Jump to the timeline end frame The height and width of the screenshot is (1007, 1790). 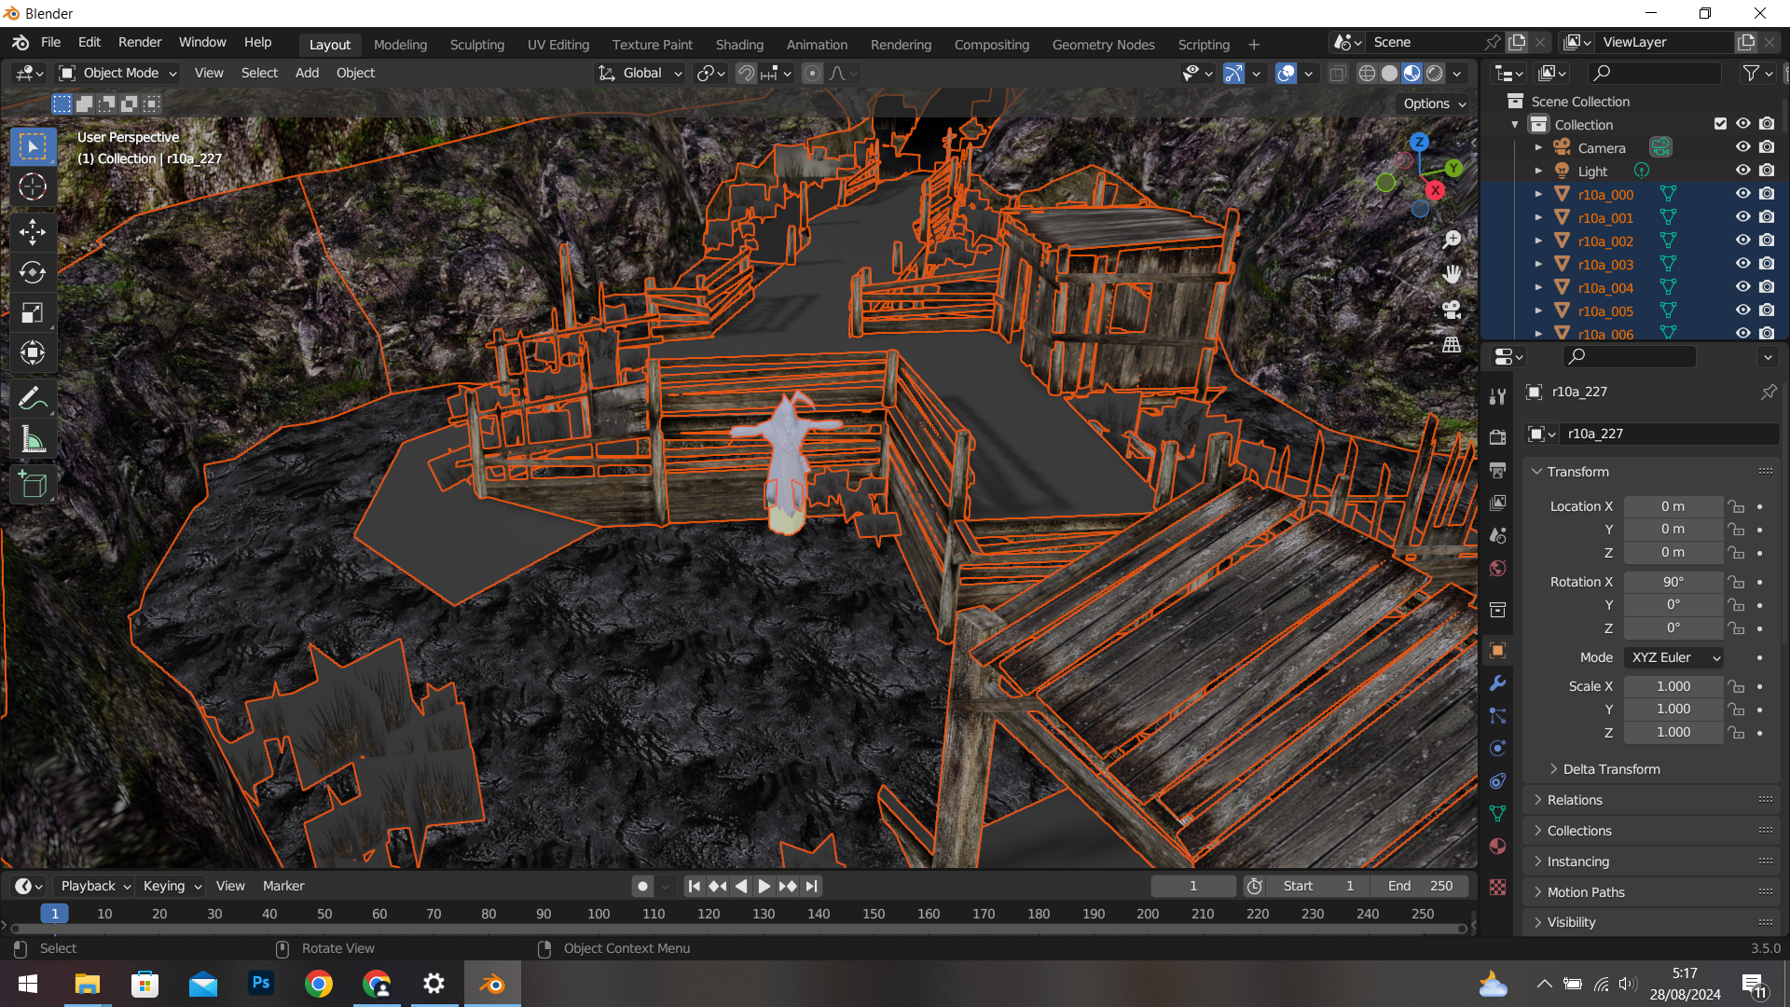coord(812,887)
